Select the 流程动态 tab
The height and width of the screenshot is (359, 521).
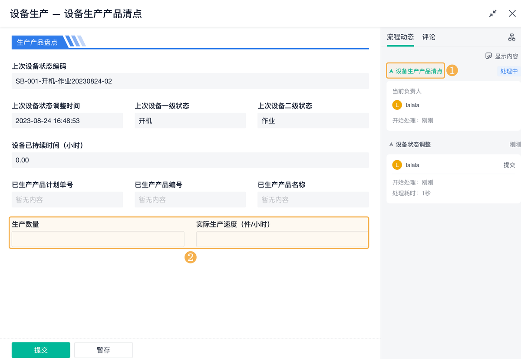[400, 37]
